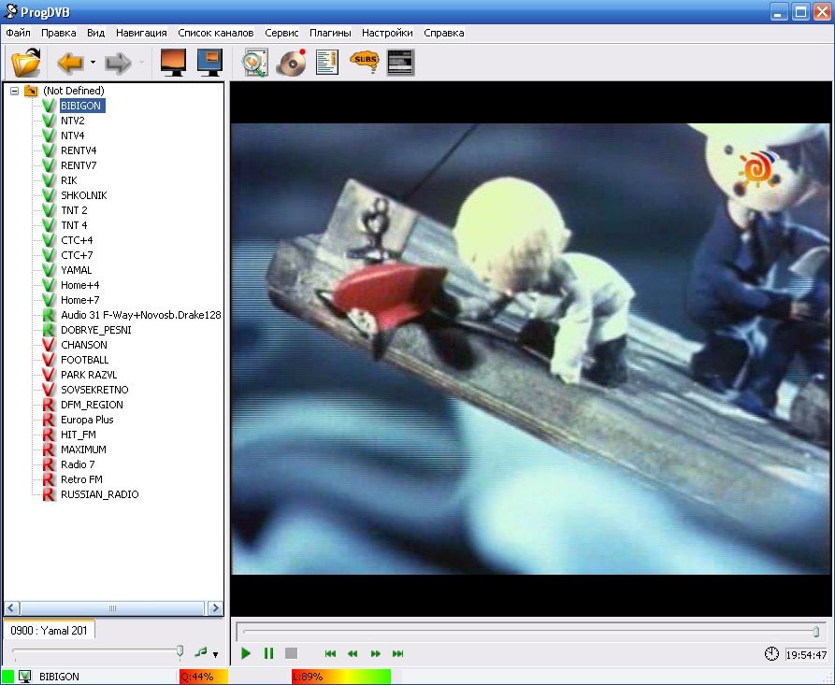
Task: Tune to the TNT 4 channel
Action: pos(74,225)
